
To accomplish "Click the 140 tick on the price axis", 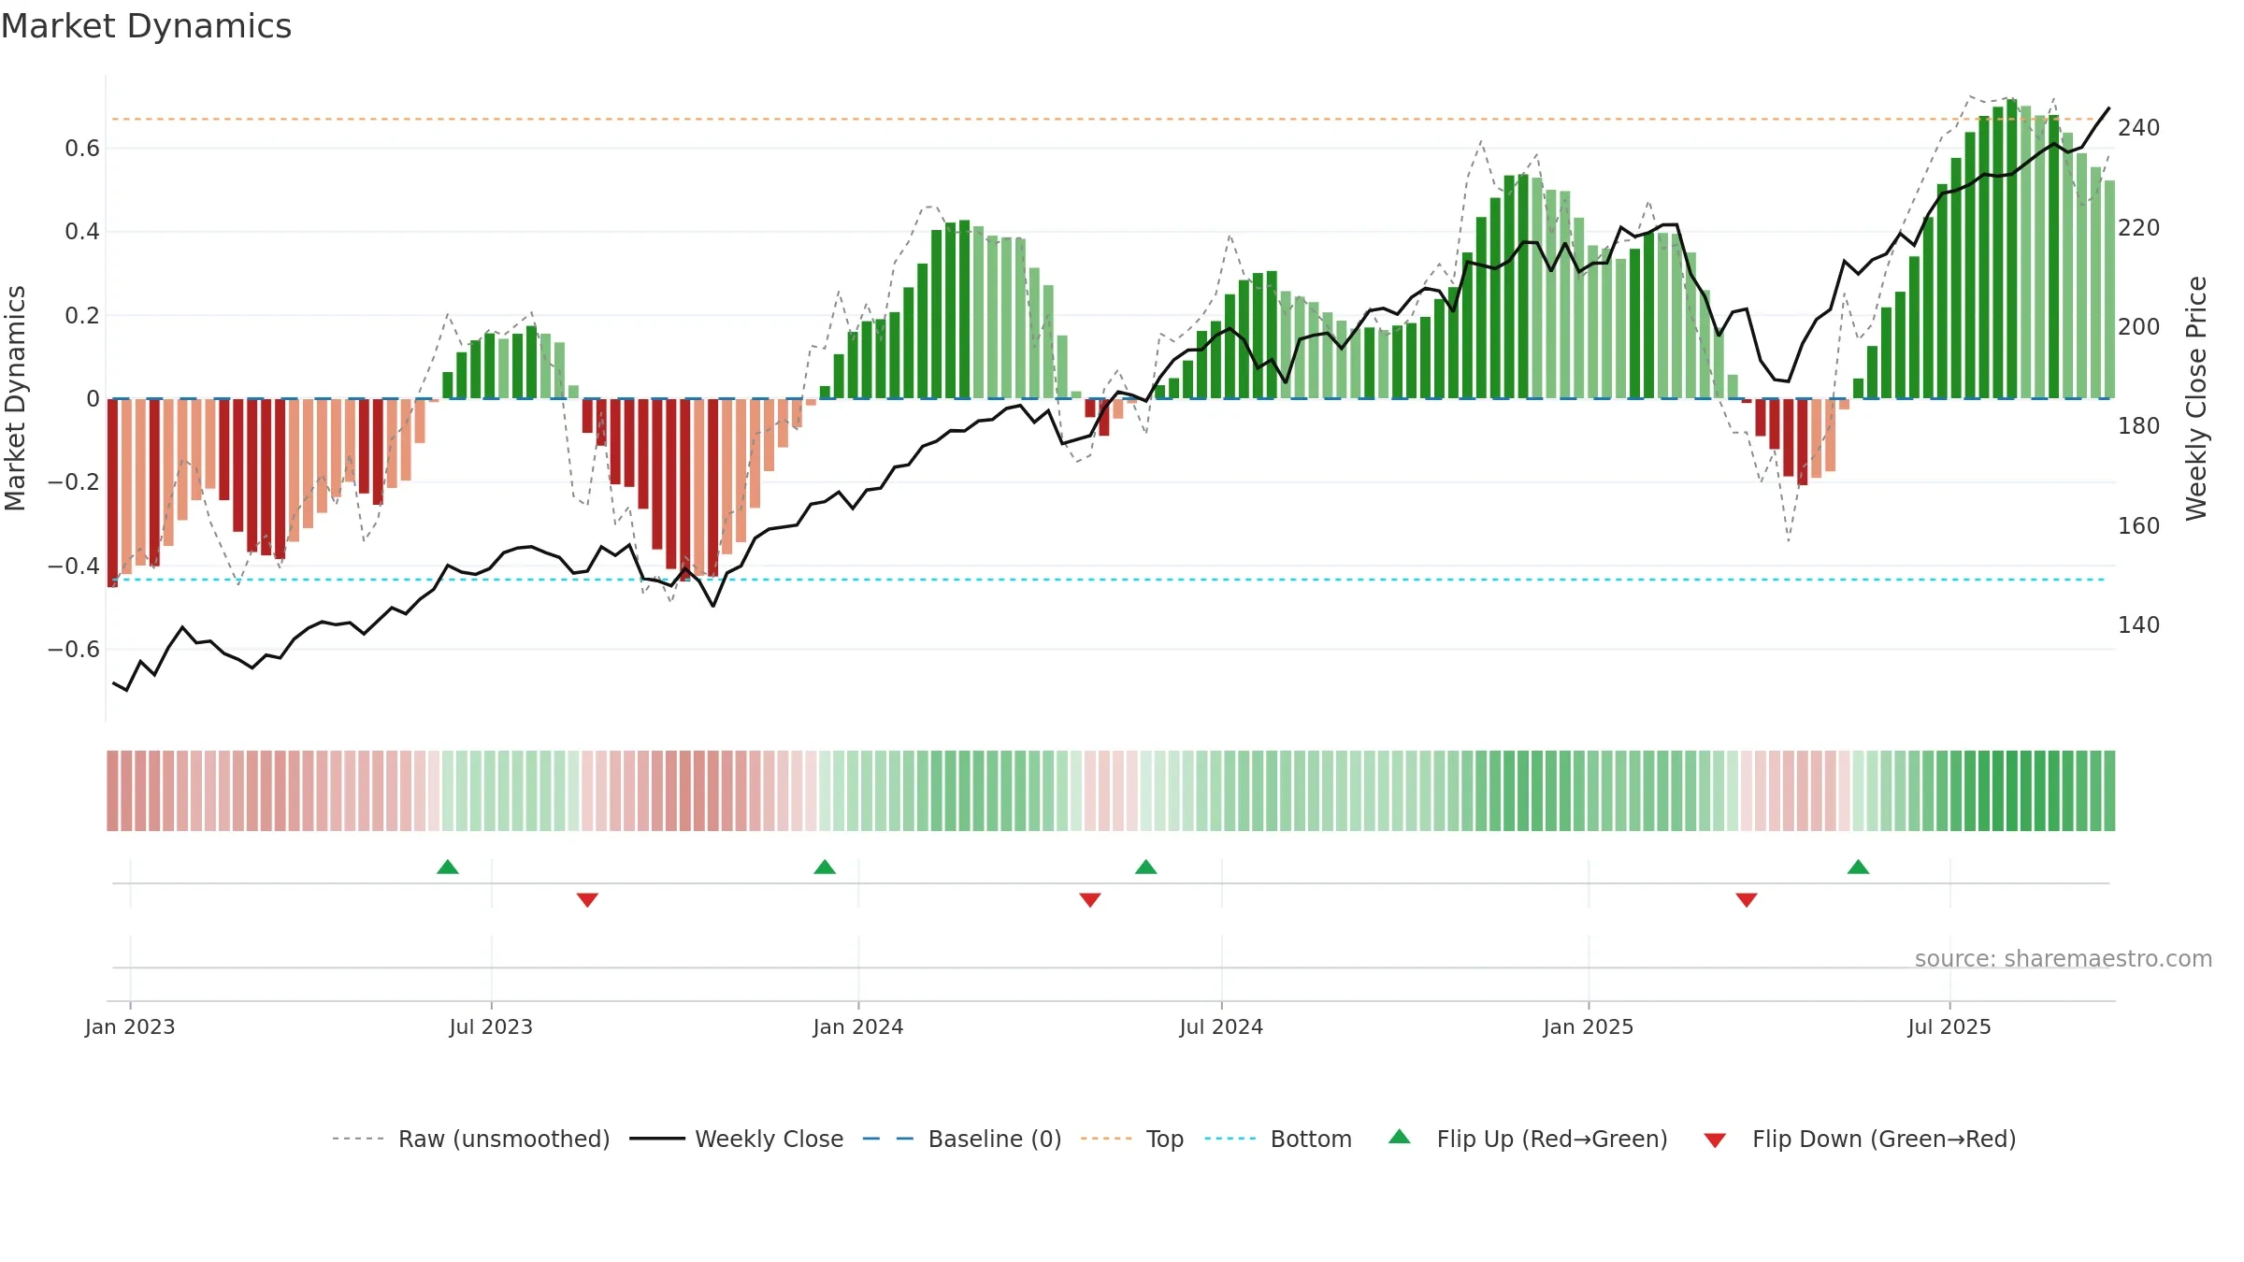I will [x=2139, y=625].
